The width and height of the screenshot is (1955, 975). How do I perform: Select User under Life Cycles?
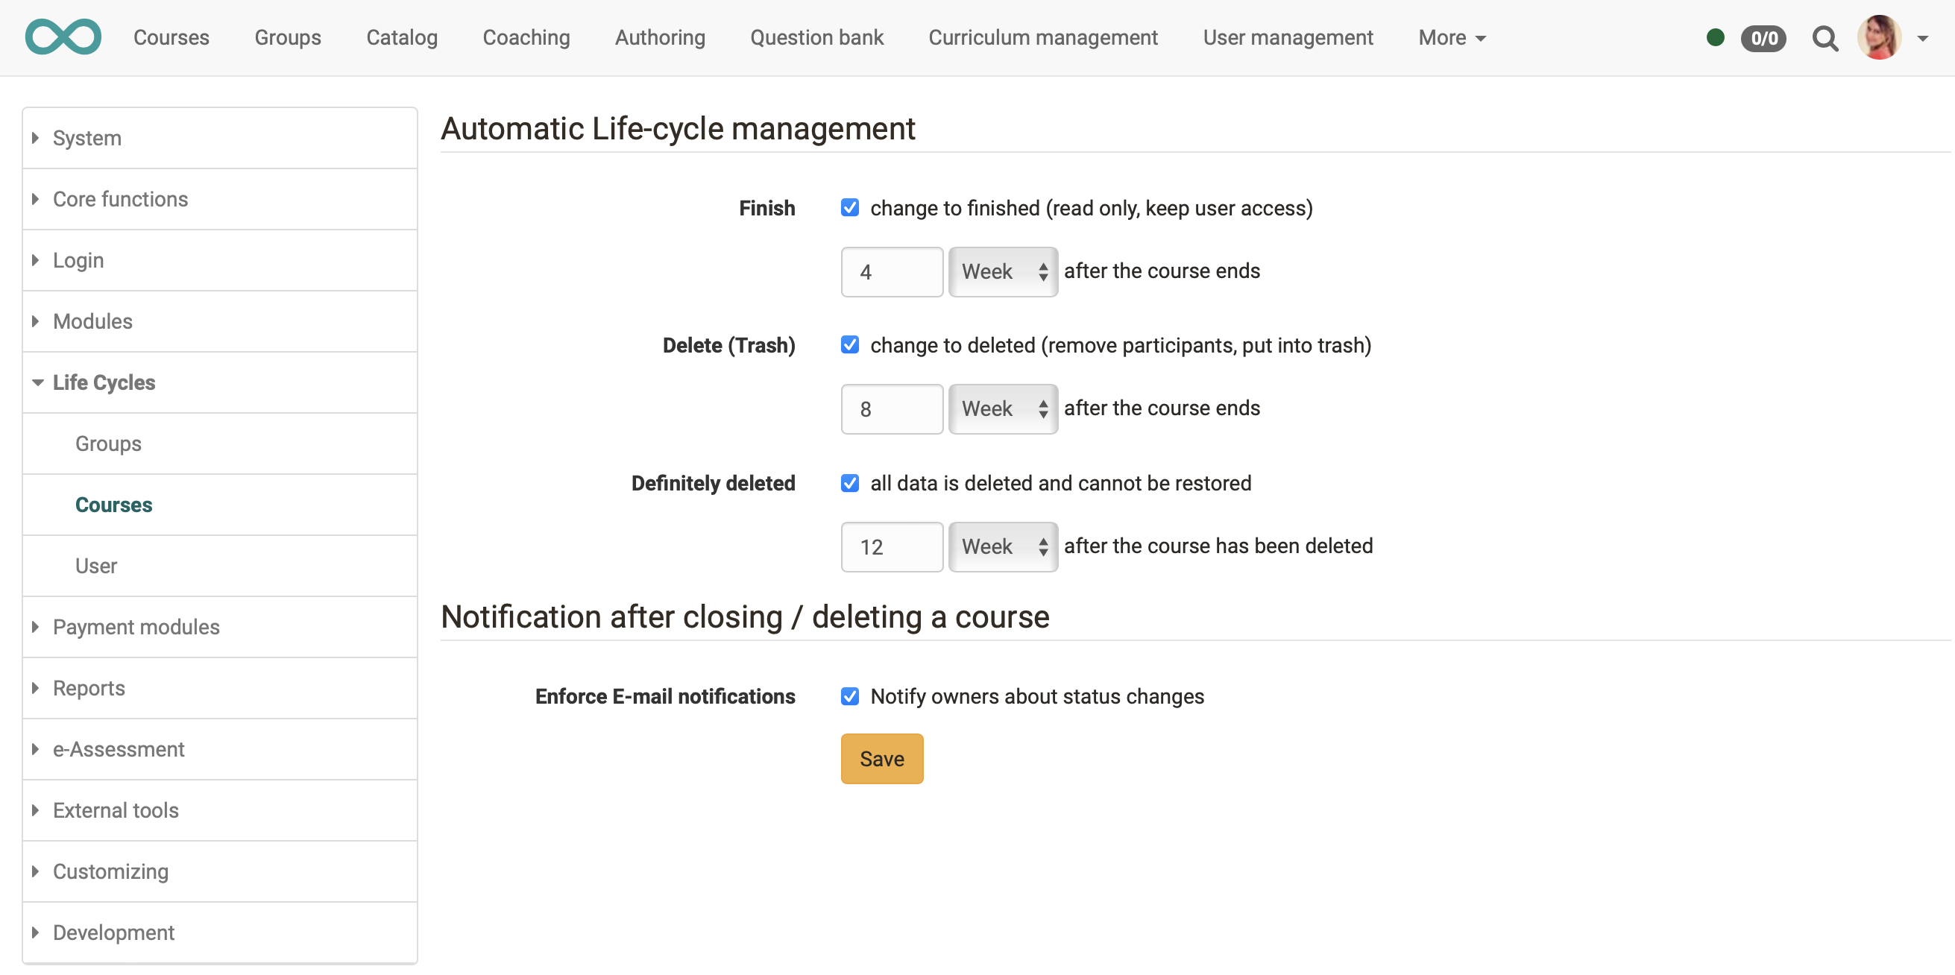[220, 566]
